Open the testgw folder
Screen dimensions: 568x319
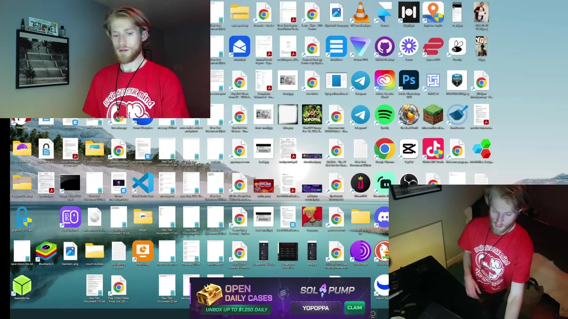[142, 218]
